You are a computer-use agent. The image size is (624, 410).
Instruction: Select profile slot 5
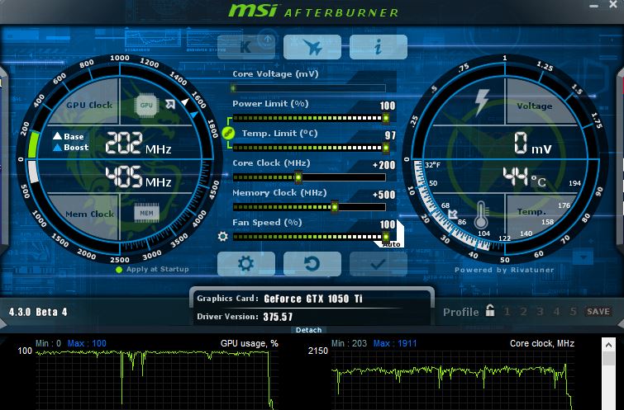[x=573, y=311]
